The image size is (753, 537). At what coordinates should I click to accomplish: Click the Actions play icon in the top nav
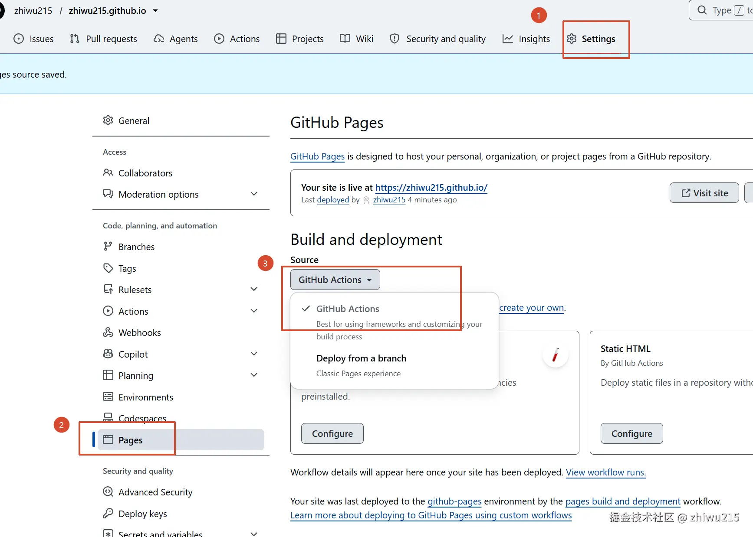219,39
